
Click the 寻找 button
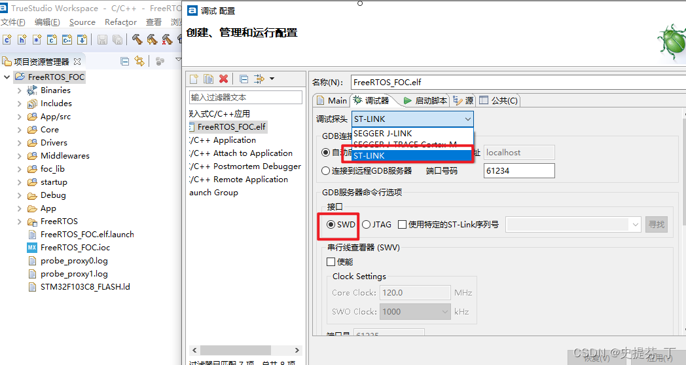(657, 224)
